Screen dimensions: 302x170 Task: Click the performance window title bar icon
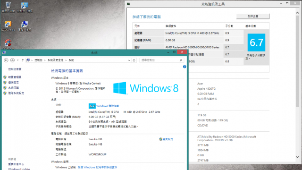click(x=128, y=4)
